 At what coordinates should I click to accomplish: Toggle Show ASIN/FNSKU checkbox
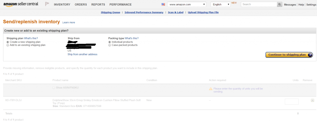[54, 88]
